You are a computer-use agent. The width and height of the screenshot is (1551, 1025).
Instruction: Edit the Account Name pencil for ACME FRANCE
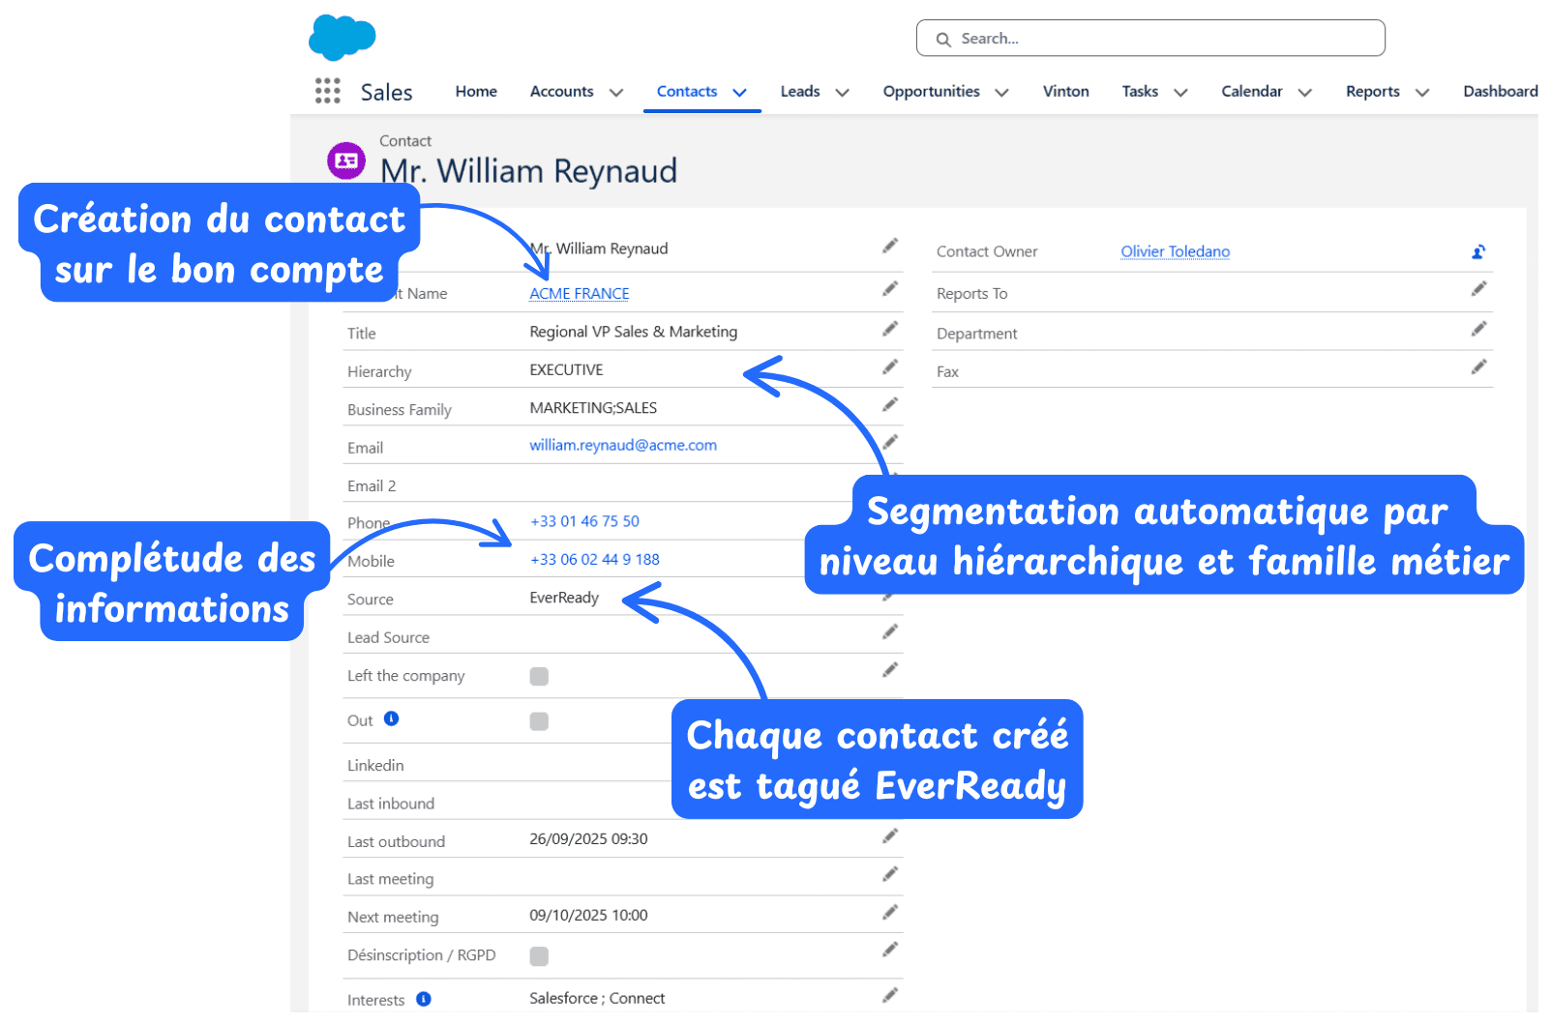890,289
